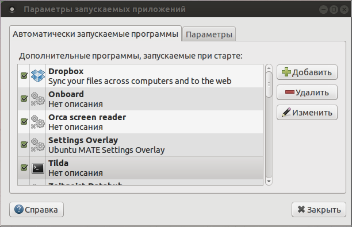Screen dimensions: 352x227
Task: Click the Orca screen reader gears icon
Action: coord(38,122)
